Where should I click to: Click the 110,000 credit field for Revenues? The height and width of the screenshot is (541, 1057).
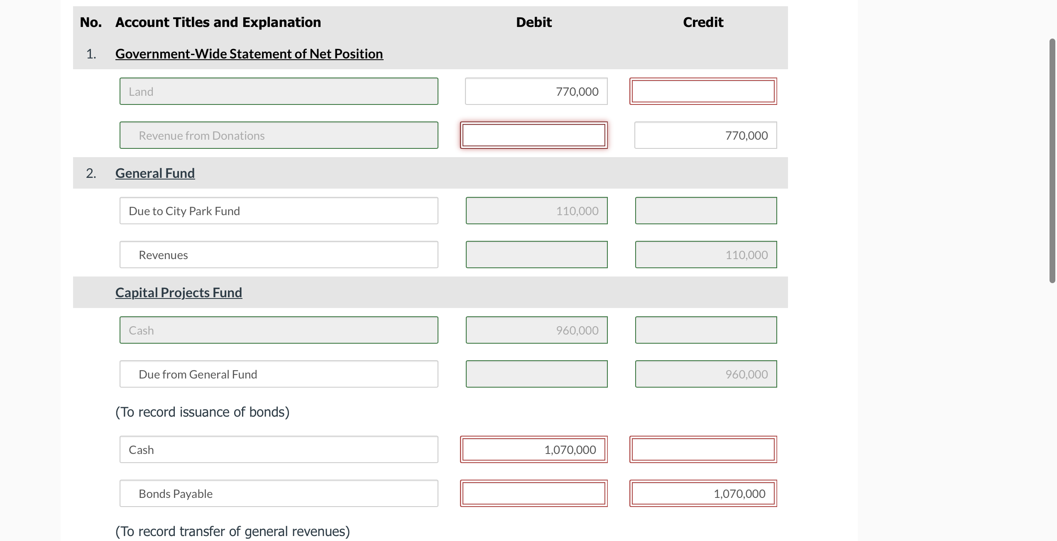(706, 255)
